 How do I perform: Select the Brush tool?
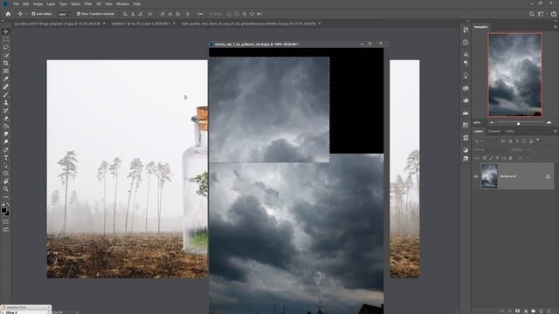tap(6, 95)
